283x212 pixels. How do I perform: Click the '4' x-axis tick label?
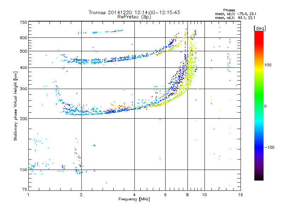point(134,195)
